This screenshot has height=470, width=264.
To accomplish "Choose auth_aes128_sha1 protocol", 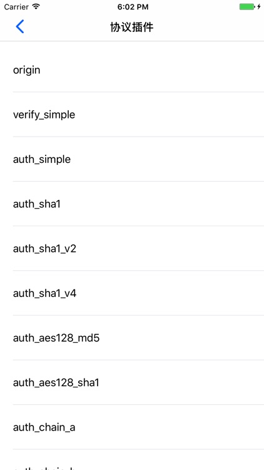I will pos(132,382).
